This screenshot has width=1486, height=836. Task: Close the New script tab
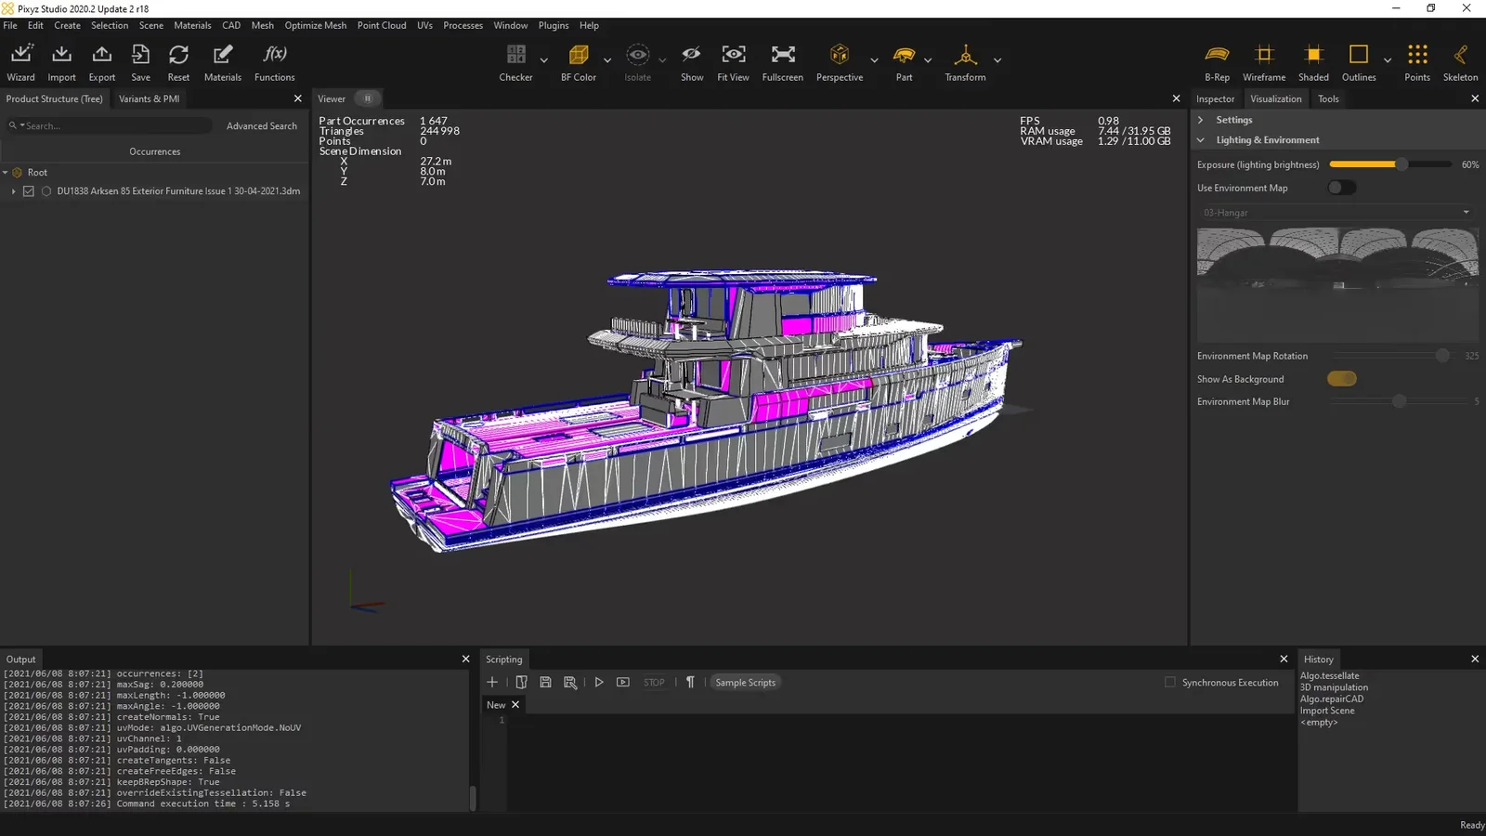pyautogui.click(x=515, y=705)
